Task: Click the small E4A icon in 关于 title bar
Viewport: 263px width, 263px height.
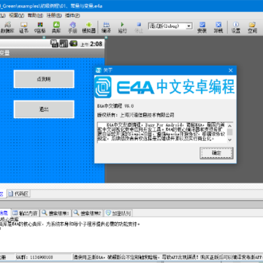Action: tap(99, 70)
